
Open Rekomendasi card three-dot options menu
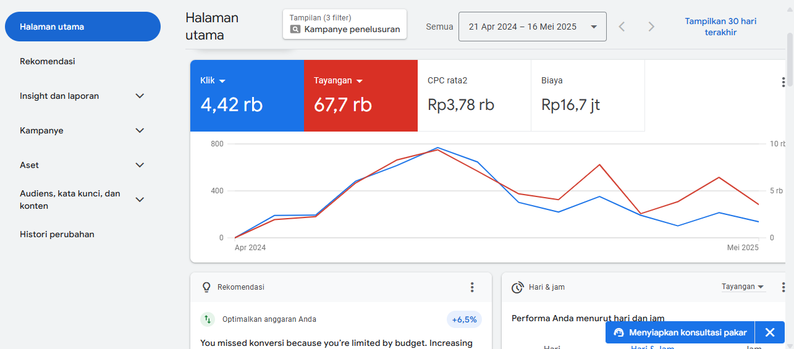coord(472,287)
